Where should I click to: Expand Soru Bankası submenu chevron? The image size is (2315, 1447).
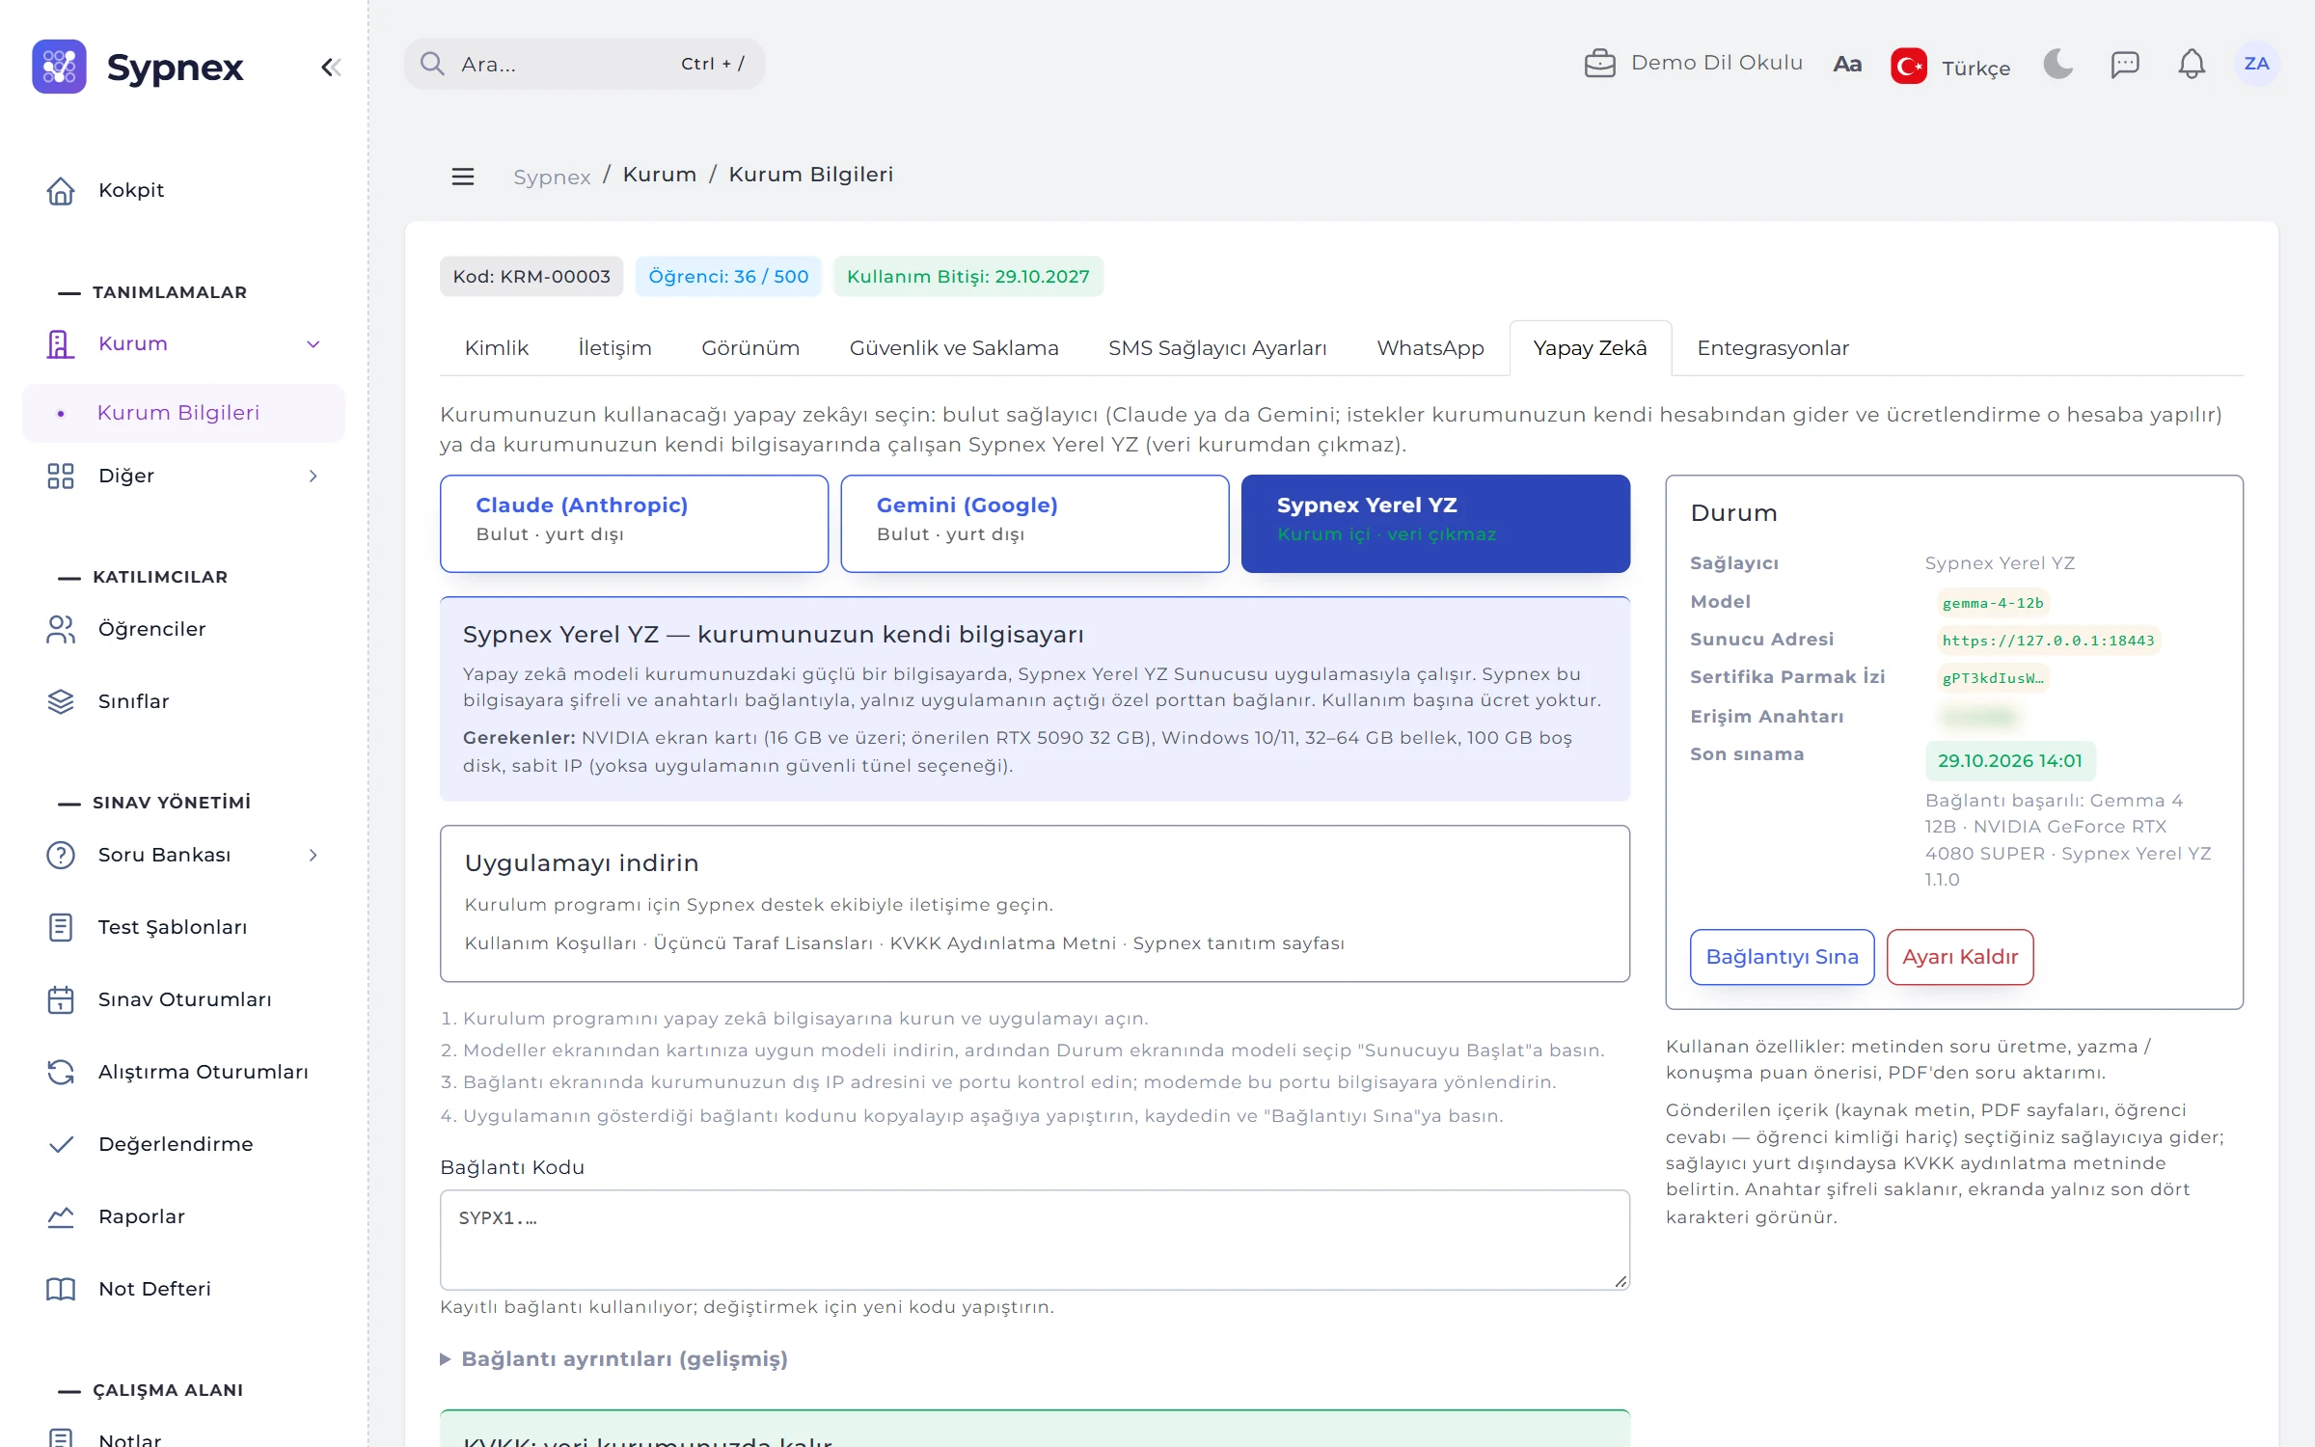coord(313,855)
